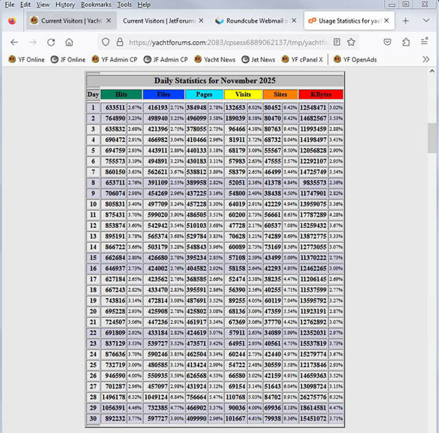Viewport: 439px width, 433px height.
Task: Open the Bookmarks menu
Action: (95, 4)
